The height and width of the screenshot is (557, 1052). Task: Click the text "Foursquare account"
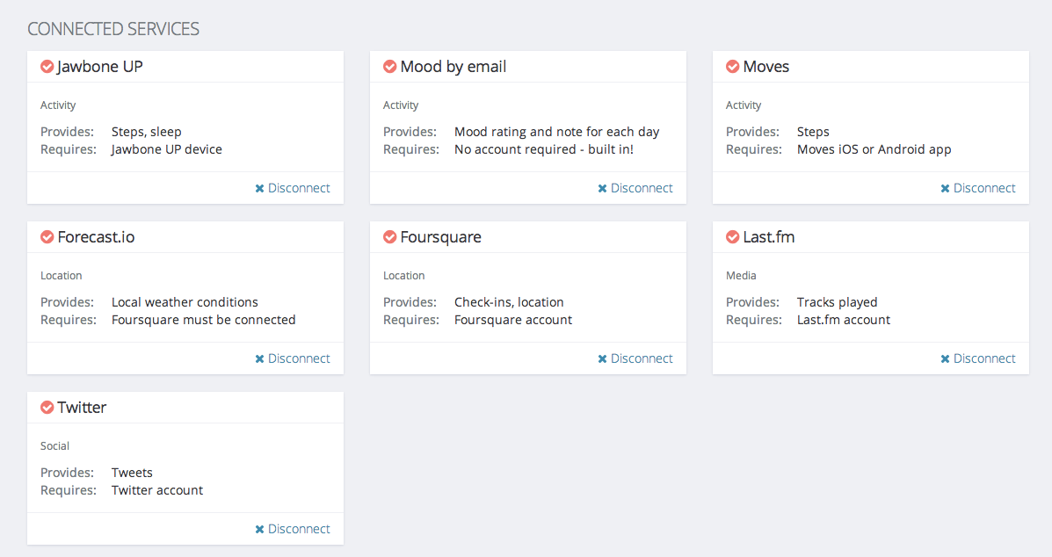coord(513,320)
